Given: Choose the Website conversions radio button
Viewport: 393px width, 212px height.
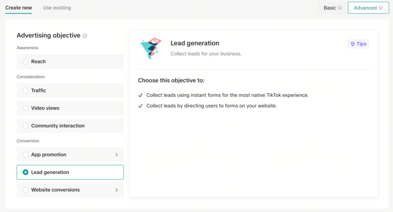Looking at the screenshot, I should 26,189.
